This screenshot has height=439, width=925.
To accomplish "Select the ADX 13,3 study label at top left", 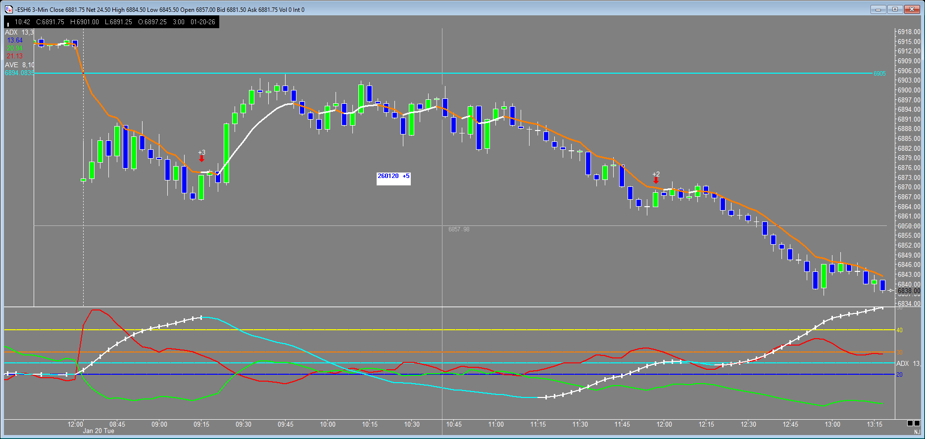I will click(19, 32).
